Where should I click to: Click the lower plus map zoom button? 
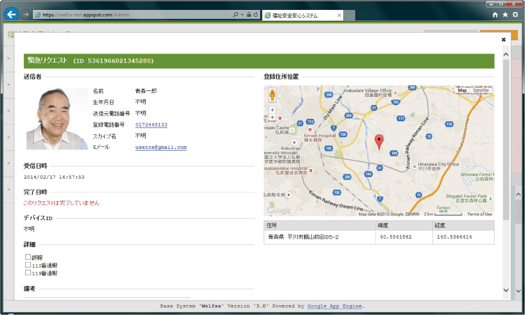(272, 117)
